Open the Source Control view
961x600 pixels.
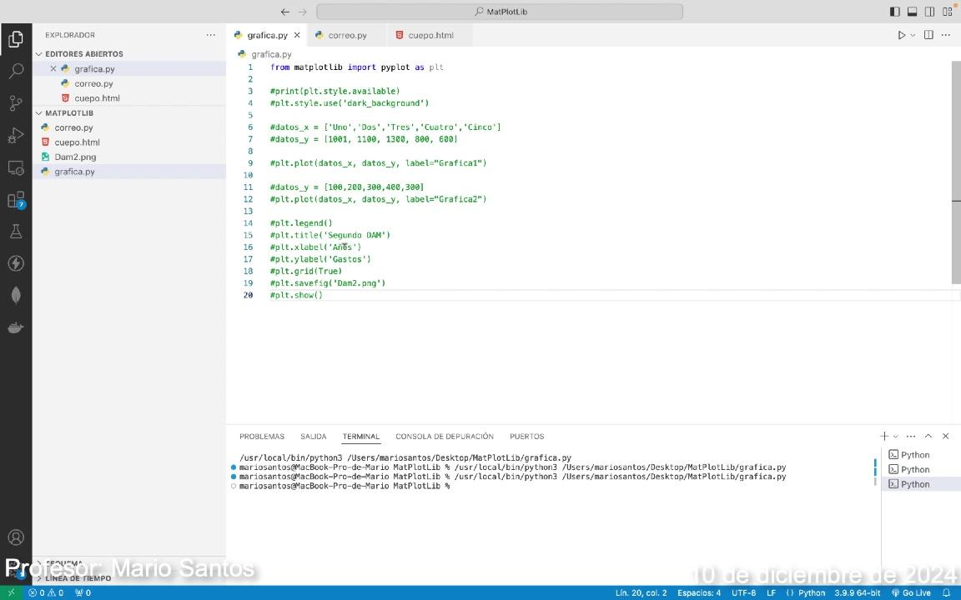click(16, 103)
